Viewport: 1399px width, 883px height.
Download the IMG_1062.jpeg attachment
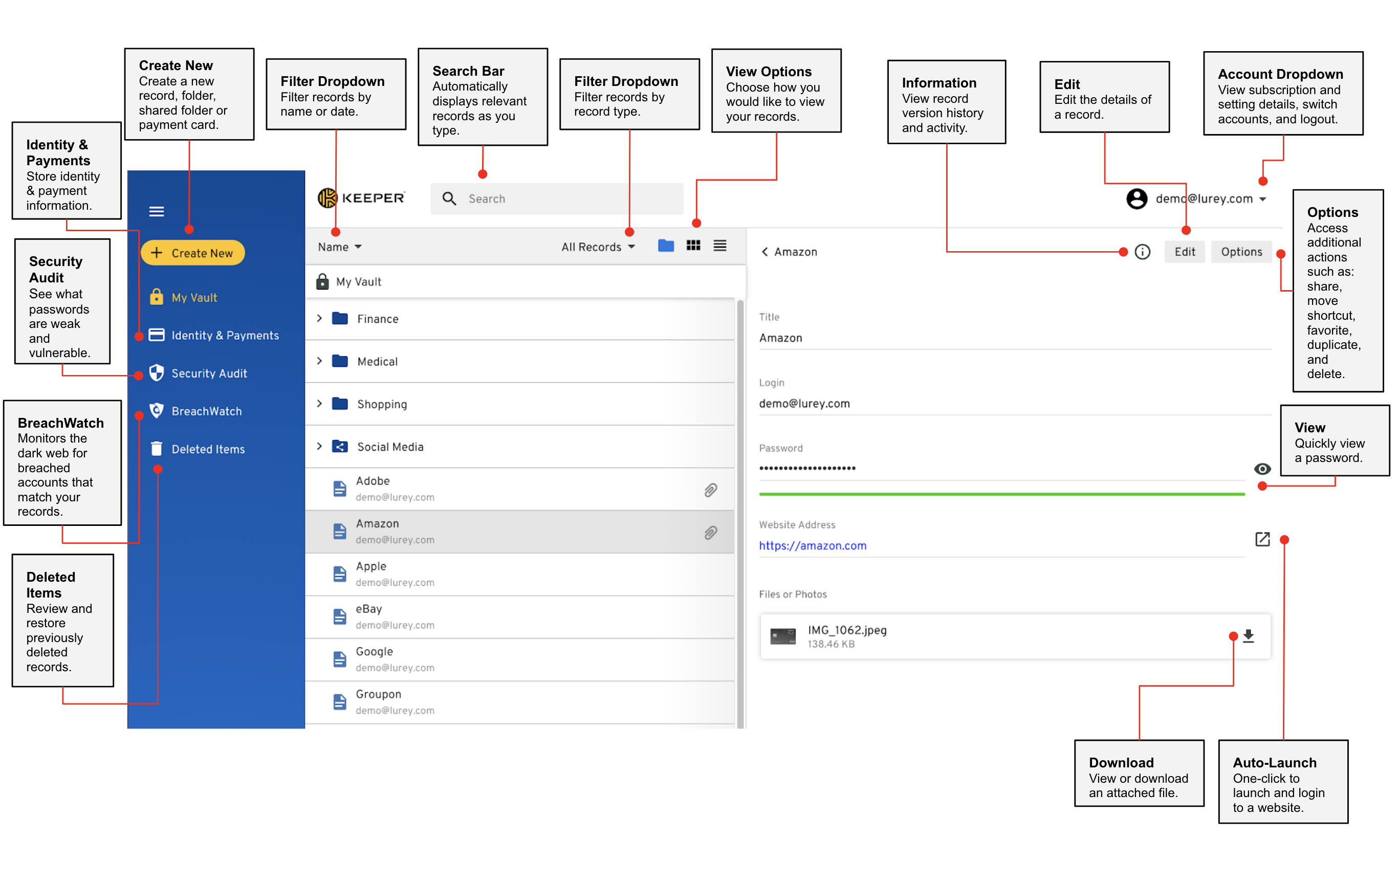point(1249,636)
